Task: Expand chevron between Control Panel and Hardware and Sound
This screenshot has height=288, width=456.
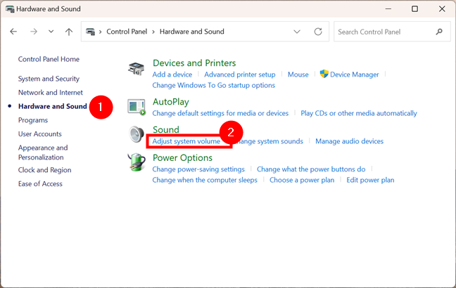Action: pos(153,32)
